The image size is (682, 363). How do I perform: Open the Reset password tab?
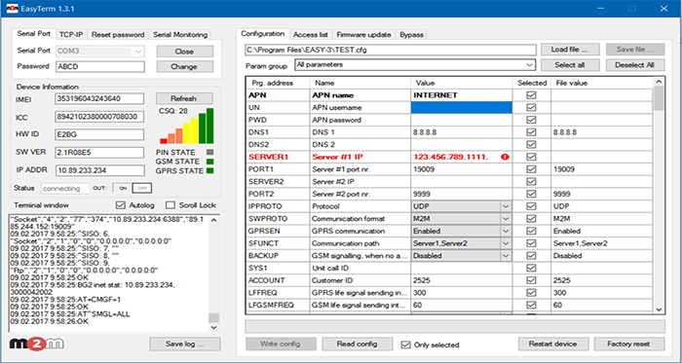point(118,35)
